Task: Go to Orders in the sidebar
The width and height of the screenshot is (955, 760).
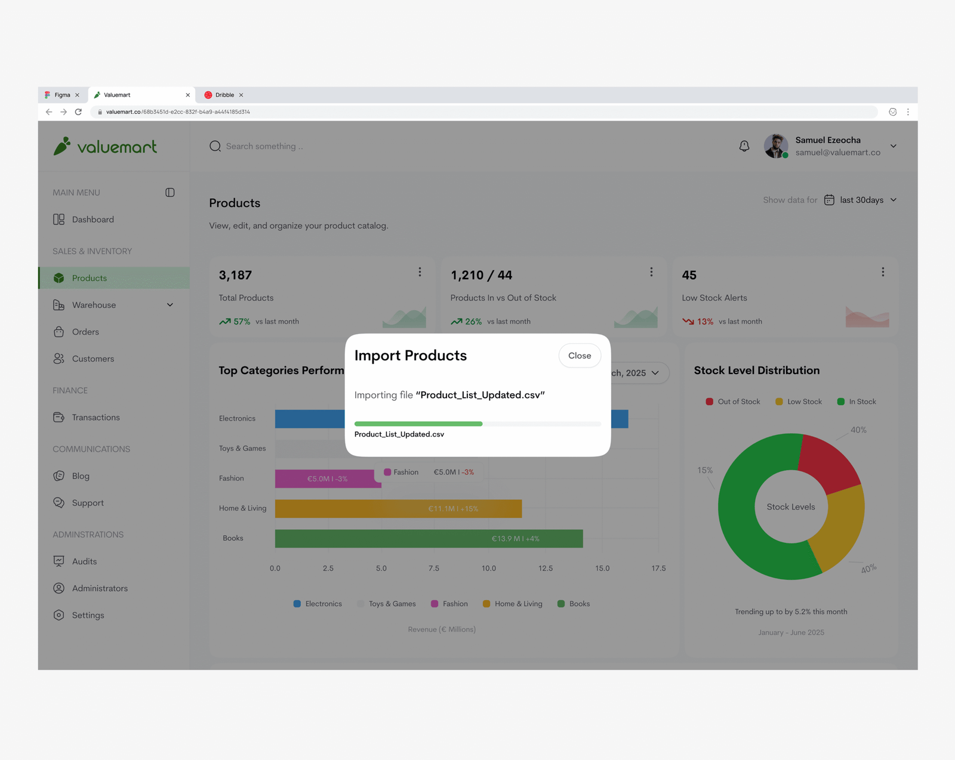Action: pyautogui.click(x=85, y=332)
